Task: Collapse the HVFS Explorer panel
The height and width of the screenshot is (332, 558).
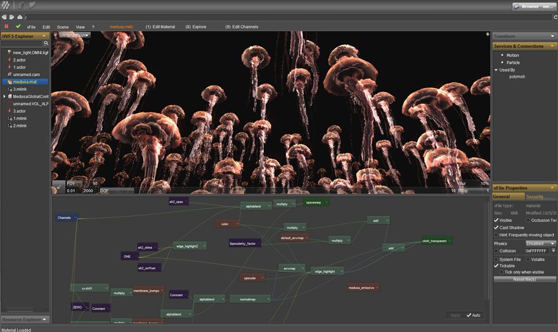Action: (25, 36)
